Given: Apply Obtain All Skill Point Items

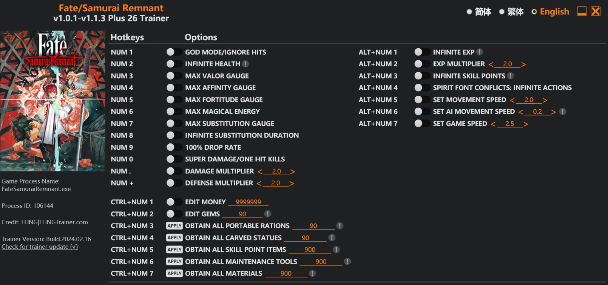Looking at the screenshot, I should [x=174, y=250].
